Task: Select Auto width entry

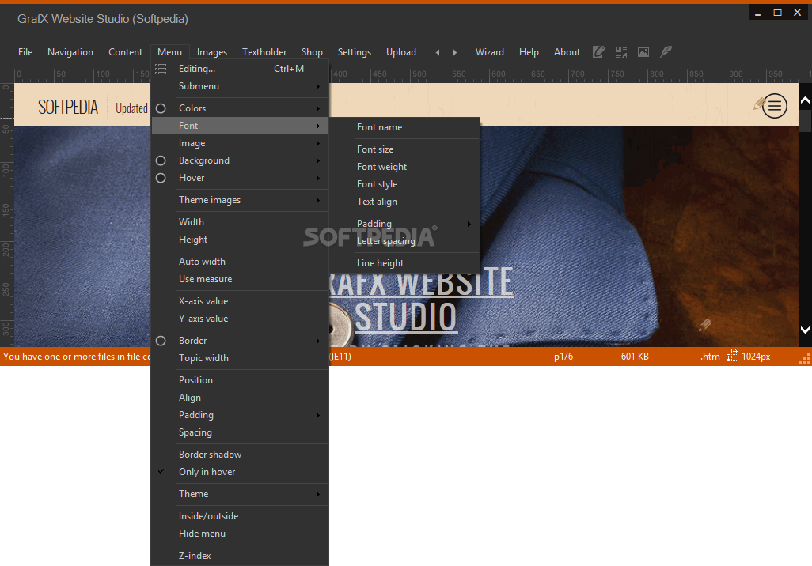Action: coord(241,262)
